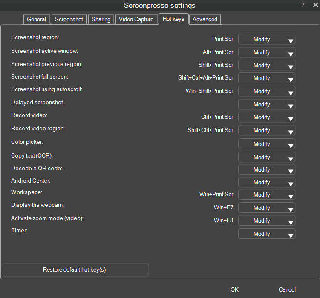Screen dimensions: 320x298
Task: Click the Alt+Print Scr shortcut text
Action: click(x=218, y=52)
